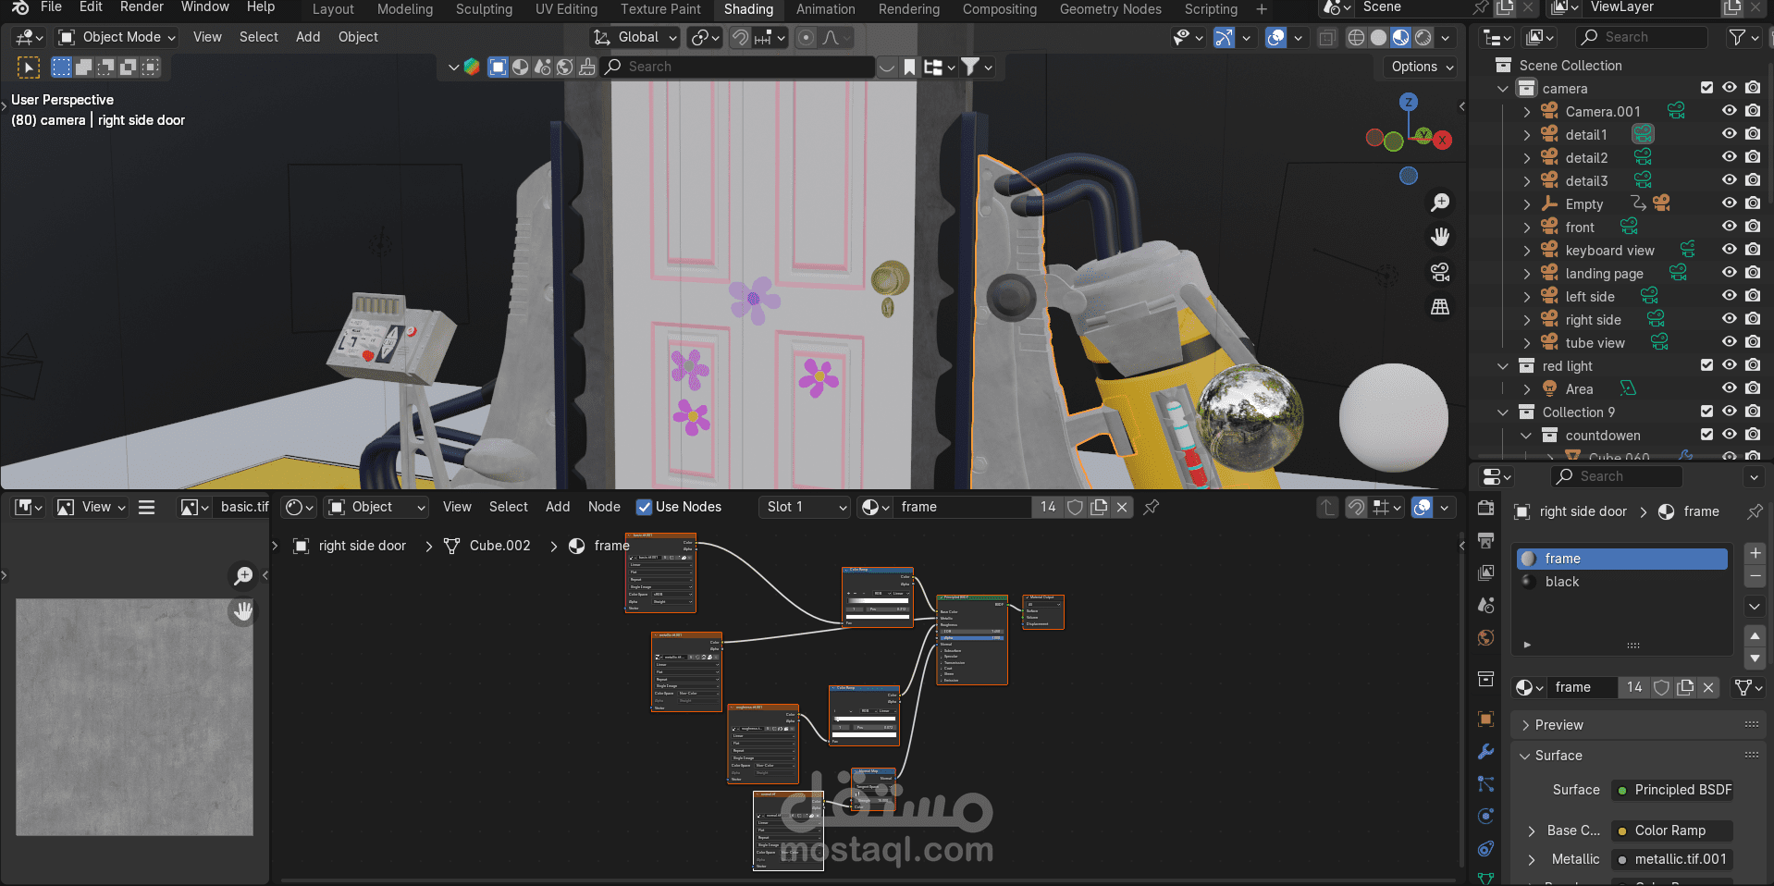Remove material slot with minus button
The image size is (1774, 886).
pos(1755,576)
